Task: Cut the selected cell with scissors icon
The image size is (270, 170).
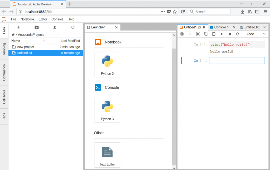Action: point(198,34)
